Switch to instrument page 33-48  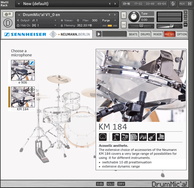(x=150, y=4)
